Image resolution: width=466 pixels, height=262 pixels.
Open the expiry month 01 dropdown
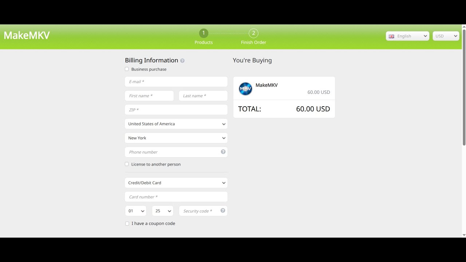[135, 211]
